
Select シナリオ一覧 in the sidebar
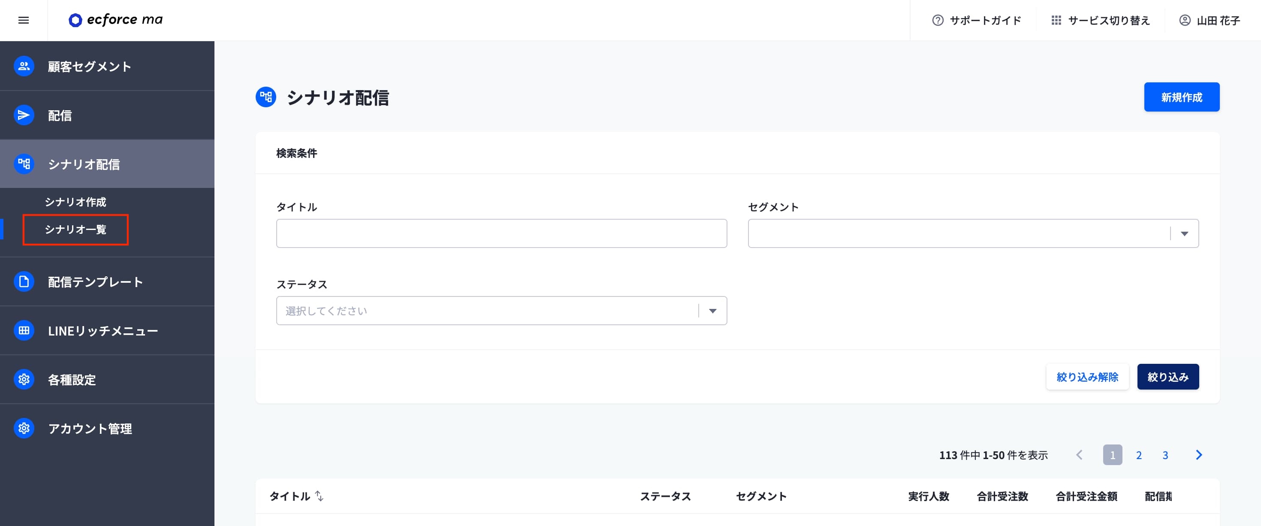click(75, 229)
